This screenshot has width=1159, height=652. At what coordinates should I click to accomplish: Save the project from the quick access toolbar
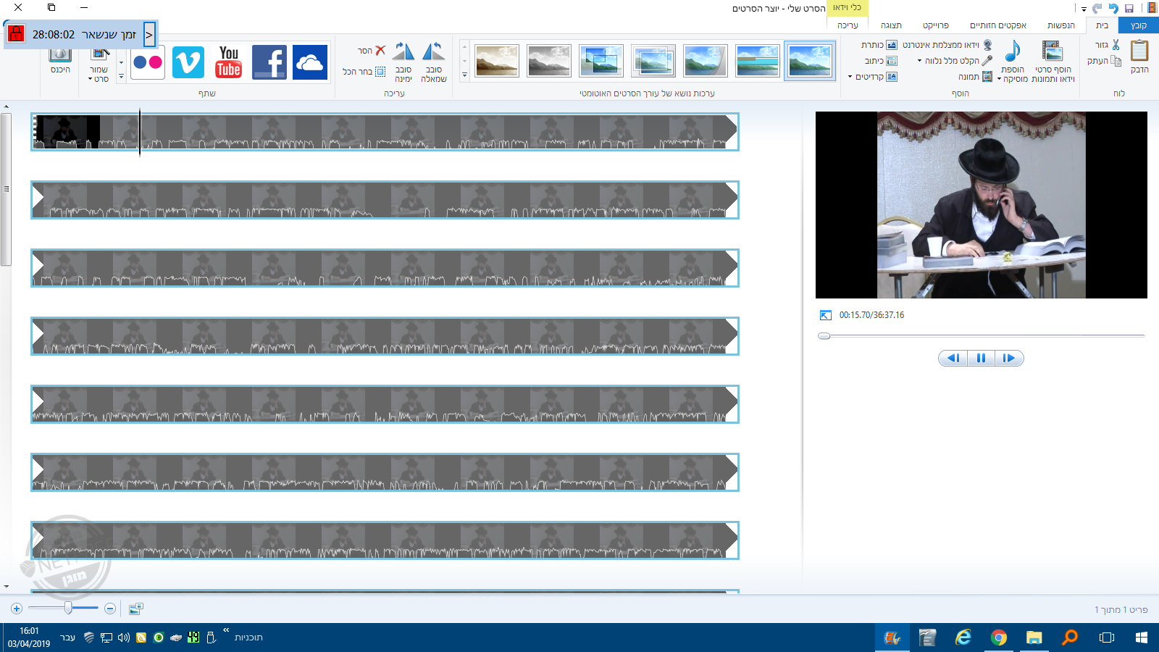point(1129,9)
